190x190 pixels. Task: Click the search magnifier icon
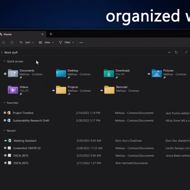point(186,52)
